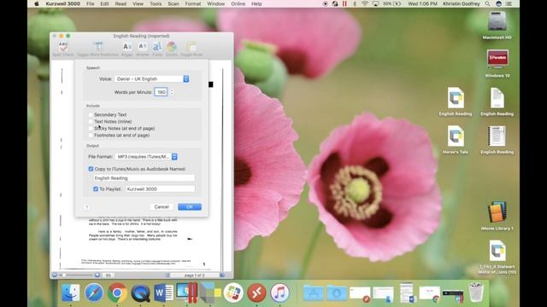Click the Cancel button in the dialog
The width and height of the screenshot is (547, 307).
pyautogui.click(x=162, y=206)
